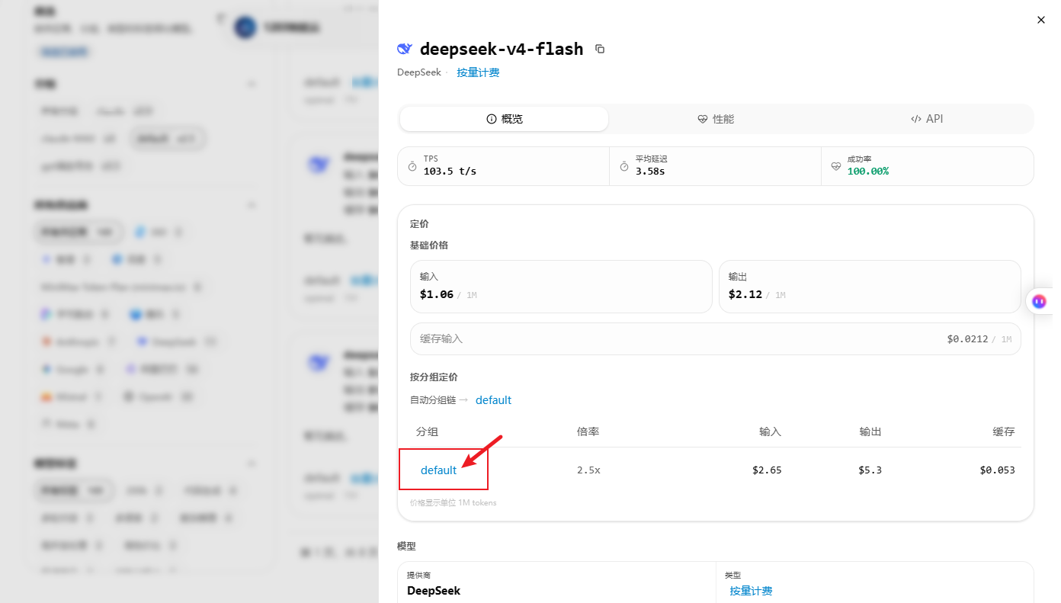Screen dimensions: 1061x603
Task: Select the default group in the pricing table
Action: (x=439, y=470)
